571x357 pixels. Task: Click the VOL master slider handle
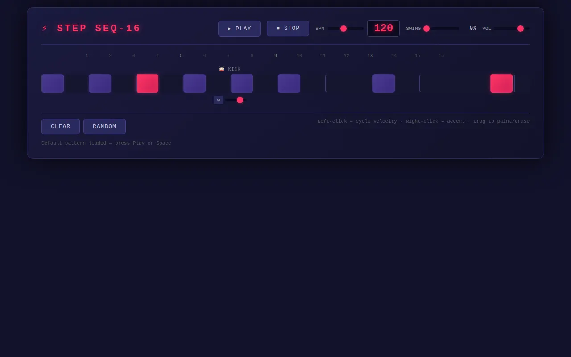(521, 29)
